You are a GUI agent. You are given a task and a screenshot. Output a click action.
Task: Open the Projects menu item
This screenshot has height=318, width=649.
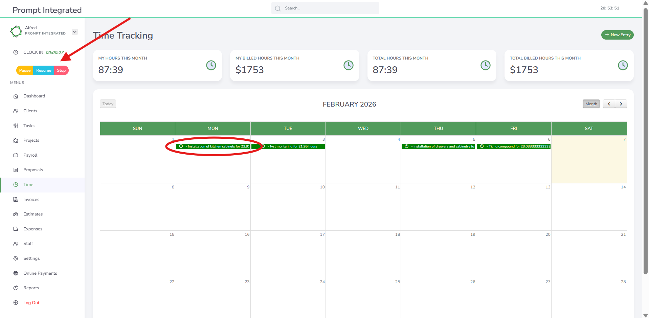31,140
